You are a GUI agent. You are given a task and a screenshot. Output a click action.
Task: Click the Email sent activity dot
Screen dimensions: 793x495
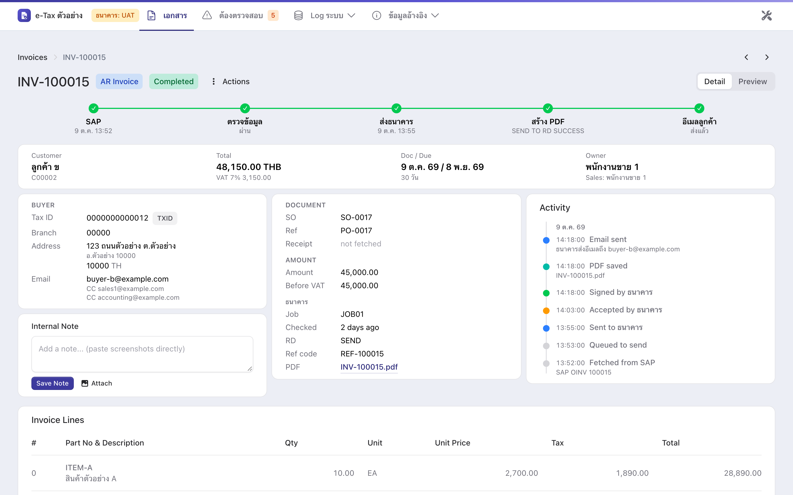click(546, 240)
